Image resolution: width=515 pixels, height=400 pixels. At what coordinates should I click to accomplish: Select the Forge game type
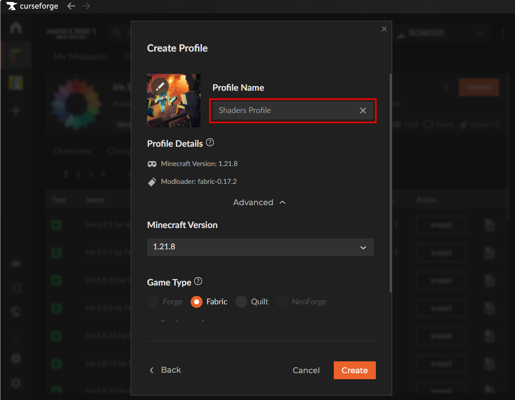tap(165, 302)
